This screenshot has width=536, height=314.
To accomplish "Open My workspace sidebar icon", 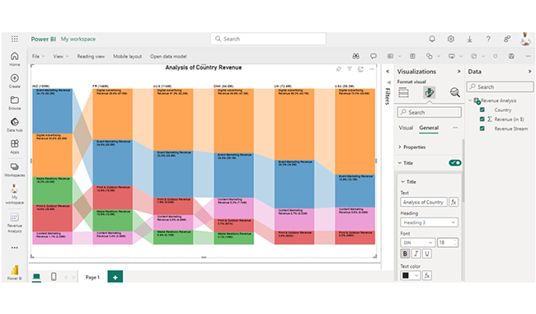I will point(14,194).
